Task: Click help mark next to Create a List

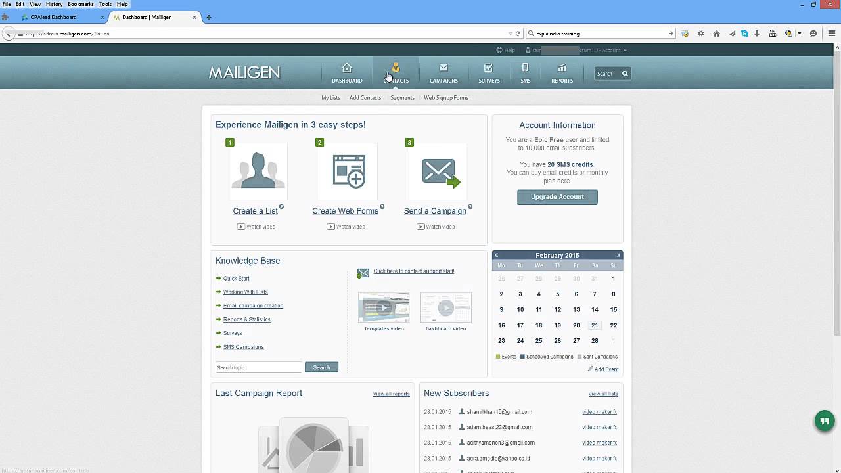Action: 281,207
